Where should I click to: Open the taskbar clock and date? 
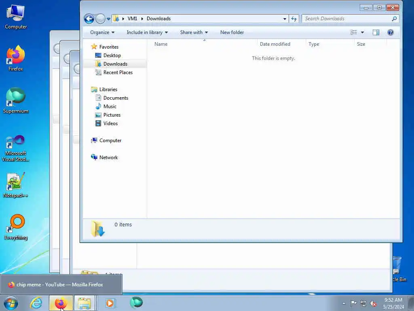(x=393, y=303)
